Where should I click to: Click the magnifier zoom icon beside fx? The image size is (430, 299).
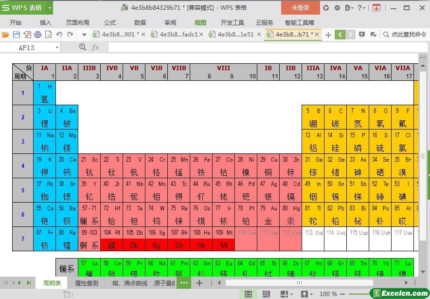(x=82, y=47)
